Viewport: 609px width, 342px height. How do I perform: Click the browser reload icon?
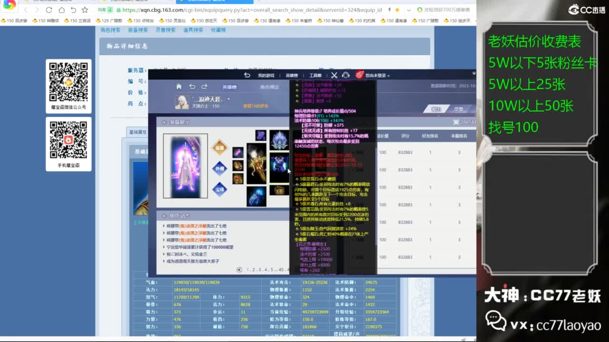[x=49, y=10]
